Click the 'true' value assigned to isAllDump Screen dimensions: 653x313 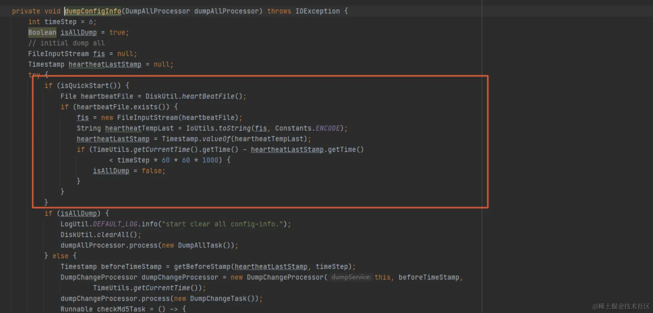coord(117,32)
